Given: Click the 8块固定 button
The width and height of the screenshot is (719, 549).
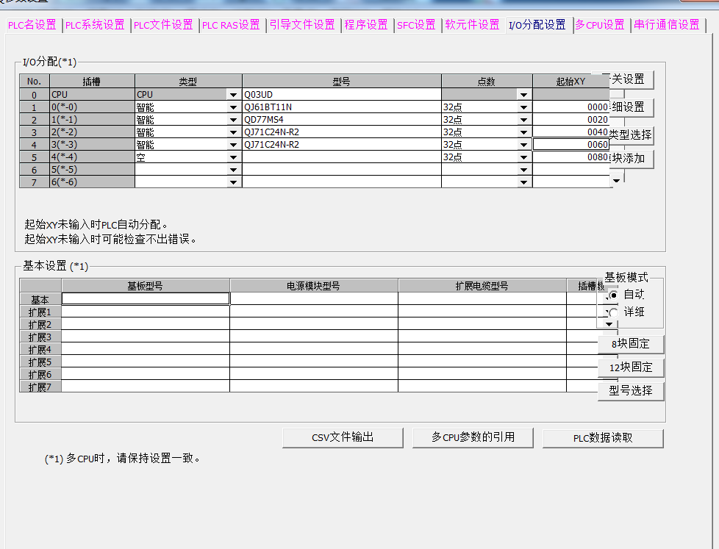Looking at the screenshot, I should (631, 344).
